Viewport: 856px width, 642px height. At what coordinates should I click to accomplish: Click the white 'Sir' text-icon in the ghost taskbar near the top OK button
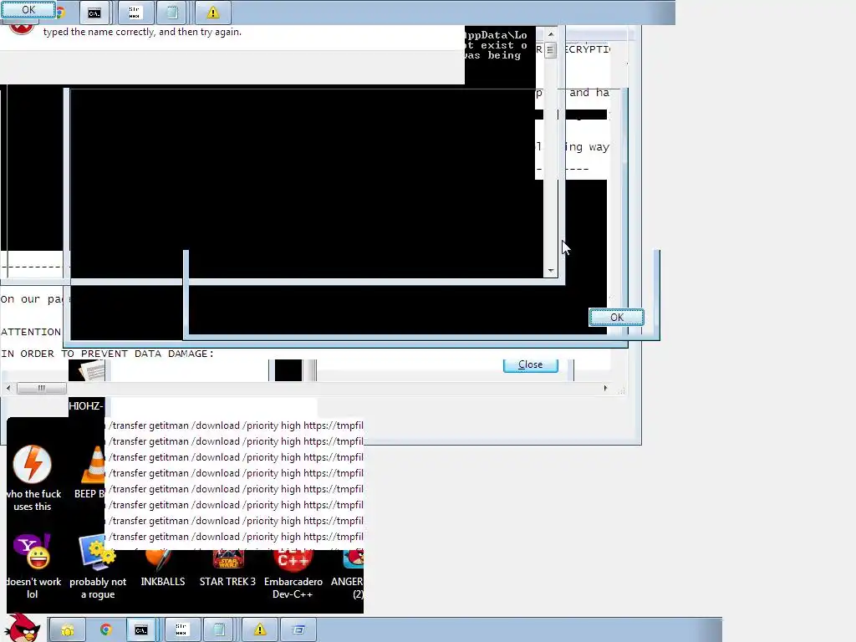pyautogui.click(x=135, y=13)
